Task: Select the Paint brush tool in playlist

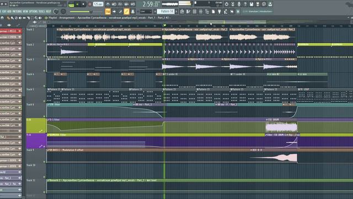Action: [x=12, y=18]
